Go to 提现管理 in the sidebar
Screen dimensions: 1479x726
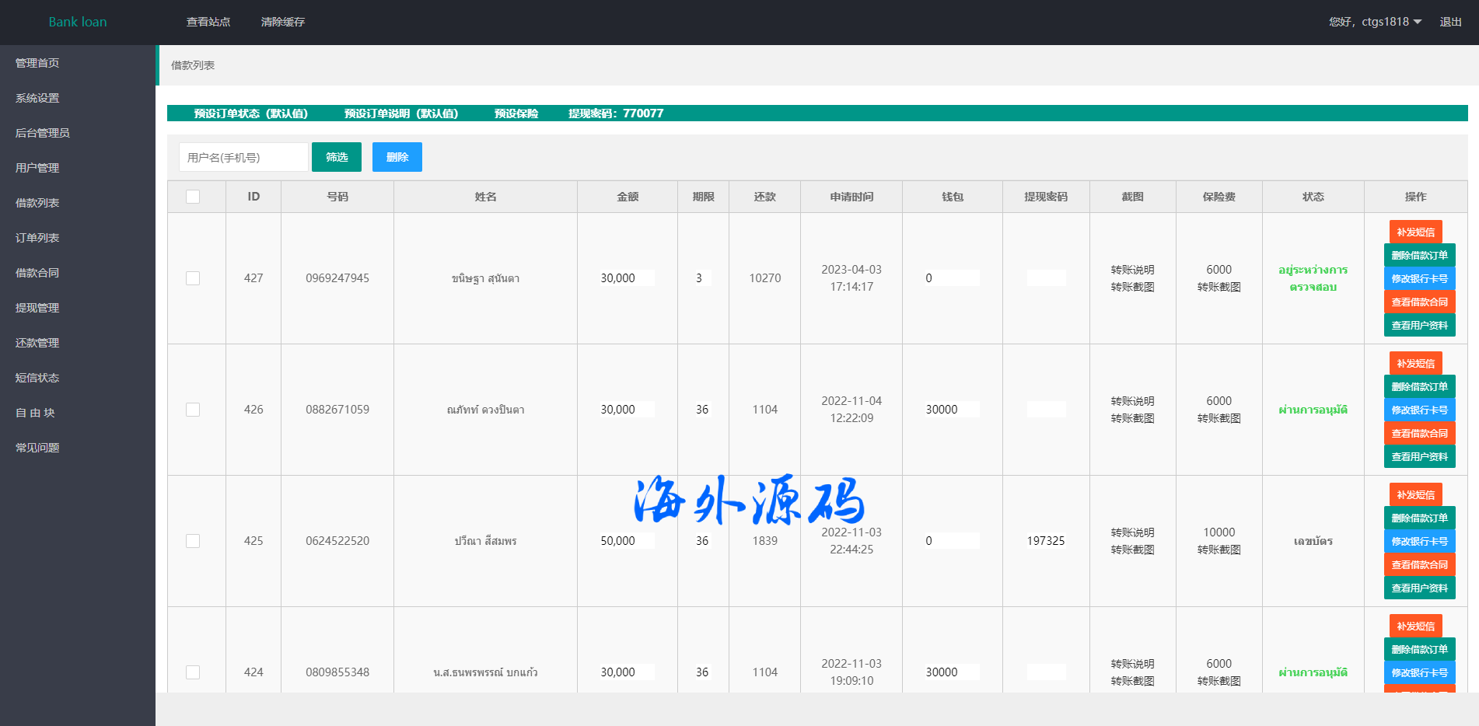(x=37, y=308)
